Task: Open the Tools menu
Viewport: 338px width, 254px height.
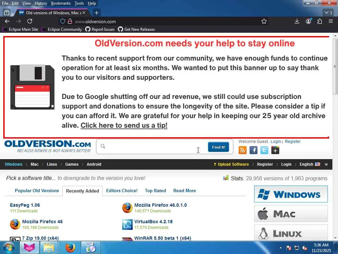Action: coord(79,3)
